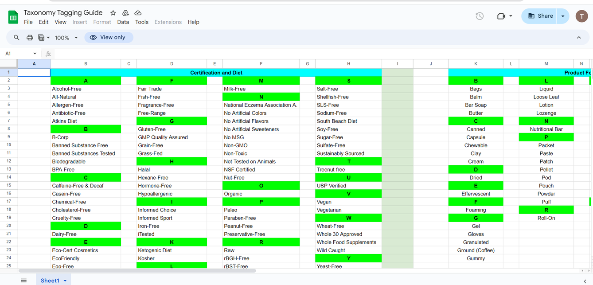The height and width of the screenshot is (285, 593).
Task: Expand the Share options dropdown arrow
Action: (563, 16)
